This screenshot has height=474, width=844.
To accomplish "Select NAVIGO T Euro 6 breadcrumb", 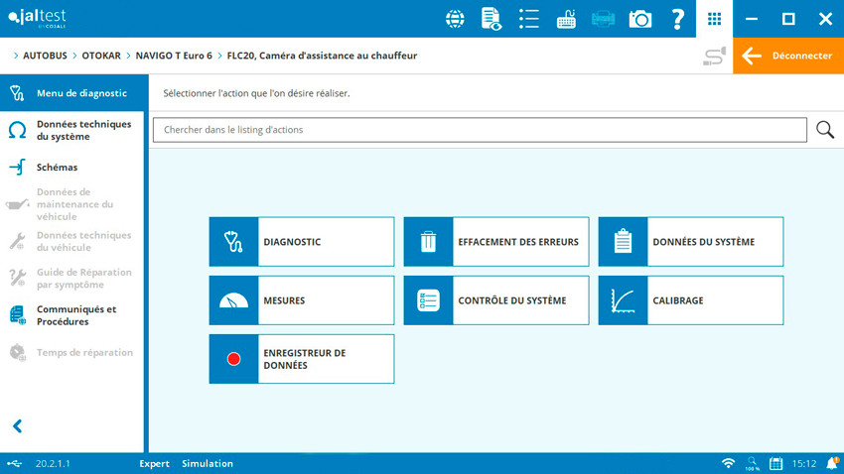I will (x=174, y=56).
